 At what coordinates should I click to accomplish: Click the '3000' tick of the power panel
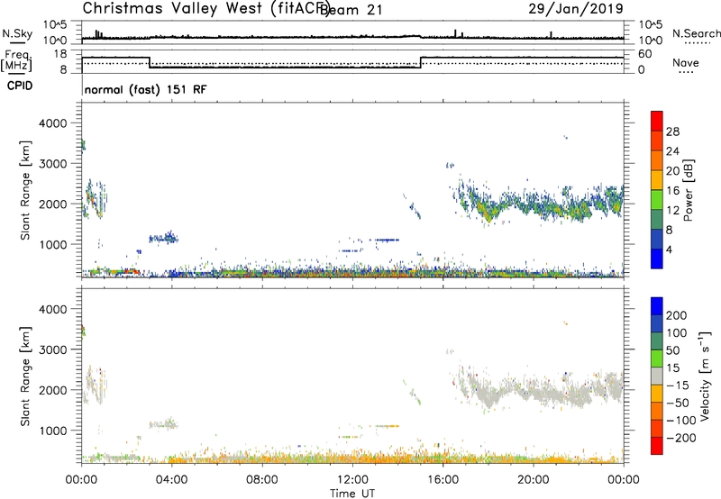tap(53, 164)
